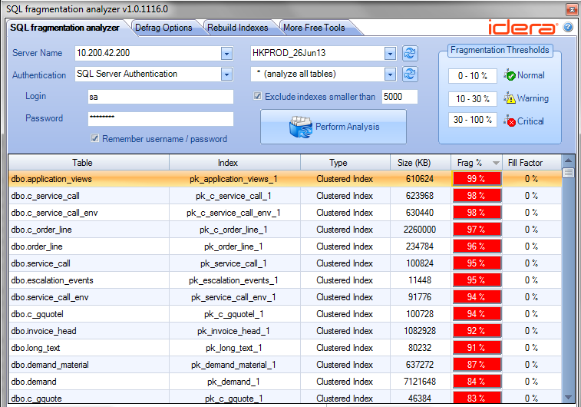Viewport: 581px width, 407px height.
Task: Sort by the Table column header
Action: (88, 163)
